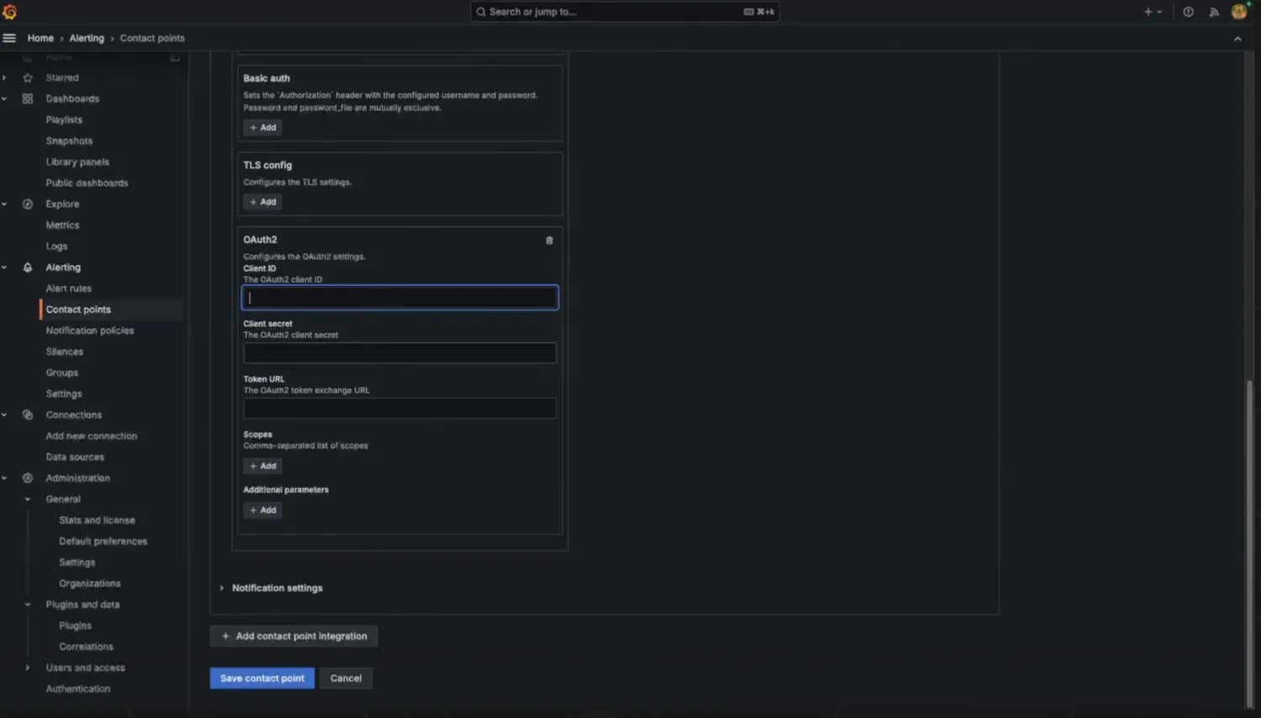The height and width of the screenshot is (718, 1261).
Task: Open Settings under Alerting
Action: [64, 393]
